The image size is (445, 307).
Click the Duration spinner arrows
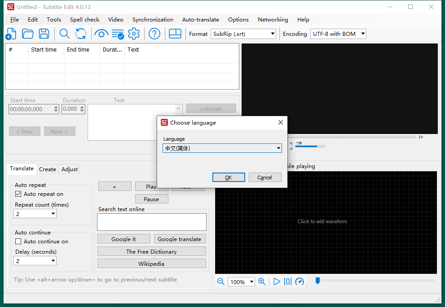pyautogui.click(x=82, y=109)
